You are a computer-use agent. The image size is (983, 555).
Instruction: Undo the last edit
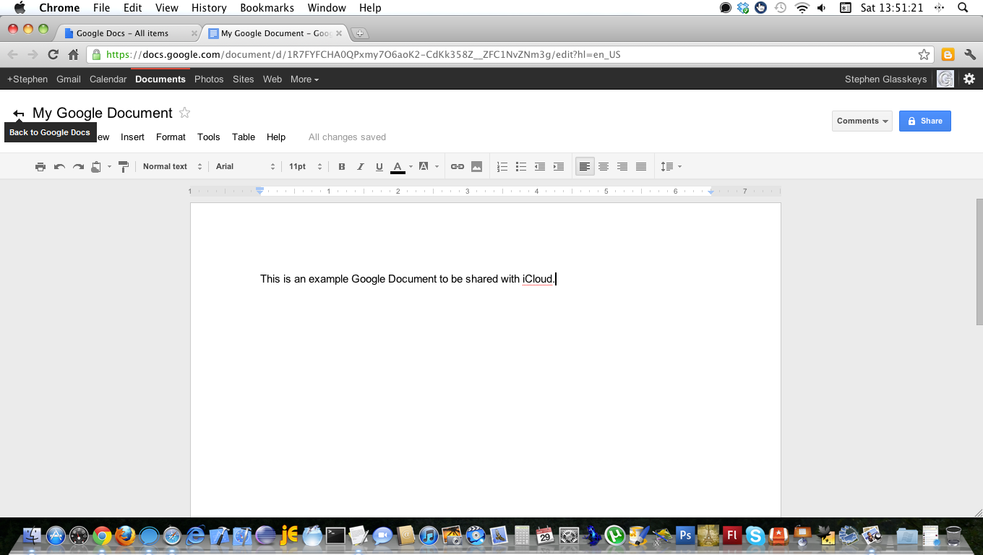point(59,167)
